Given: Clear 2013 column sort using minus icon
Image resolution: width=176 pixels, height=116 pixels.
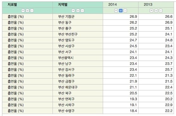Looking at the screenshot, I should 160,11.
